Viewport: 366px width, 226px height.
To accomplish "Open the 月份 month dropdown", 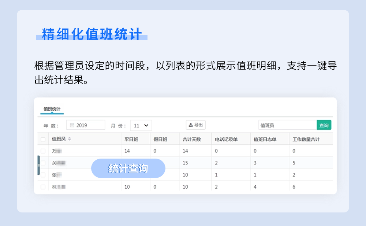I will [x=141, y=125].
